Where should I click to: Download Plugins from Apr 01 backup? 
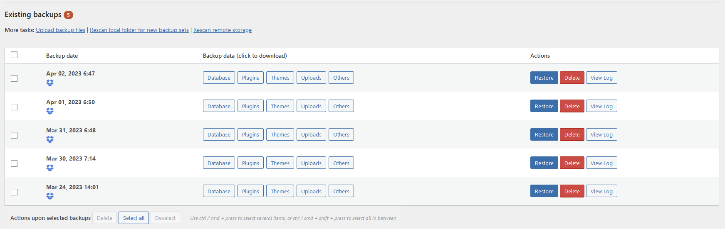click(x=250, y=106)
